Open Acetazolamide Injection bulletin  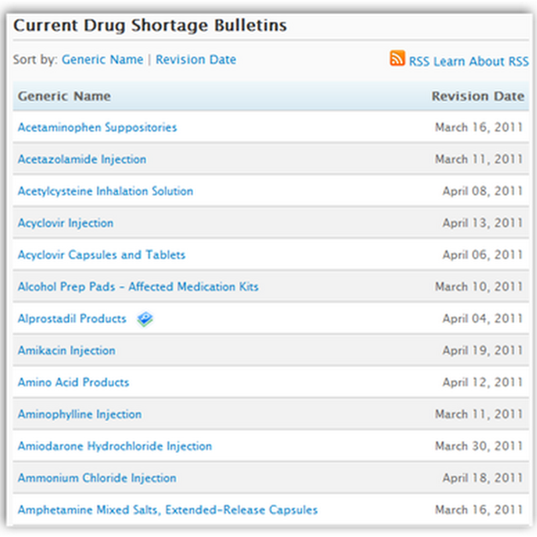pyautogui.click(x=82, y=159)
